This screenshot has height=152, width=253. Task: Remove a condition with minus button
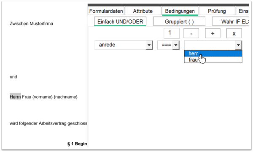191,33
